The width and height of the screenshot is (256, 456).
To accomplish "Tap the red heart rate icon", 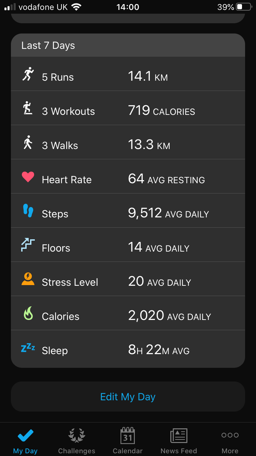I will pyautogui.click(x=28, y=177).
